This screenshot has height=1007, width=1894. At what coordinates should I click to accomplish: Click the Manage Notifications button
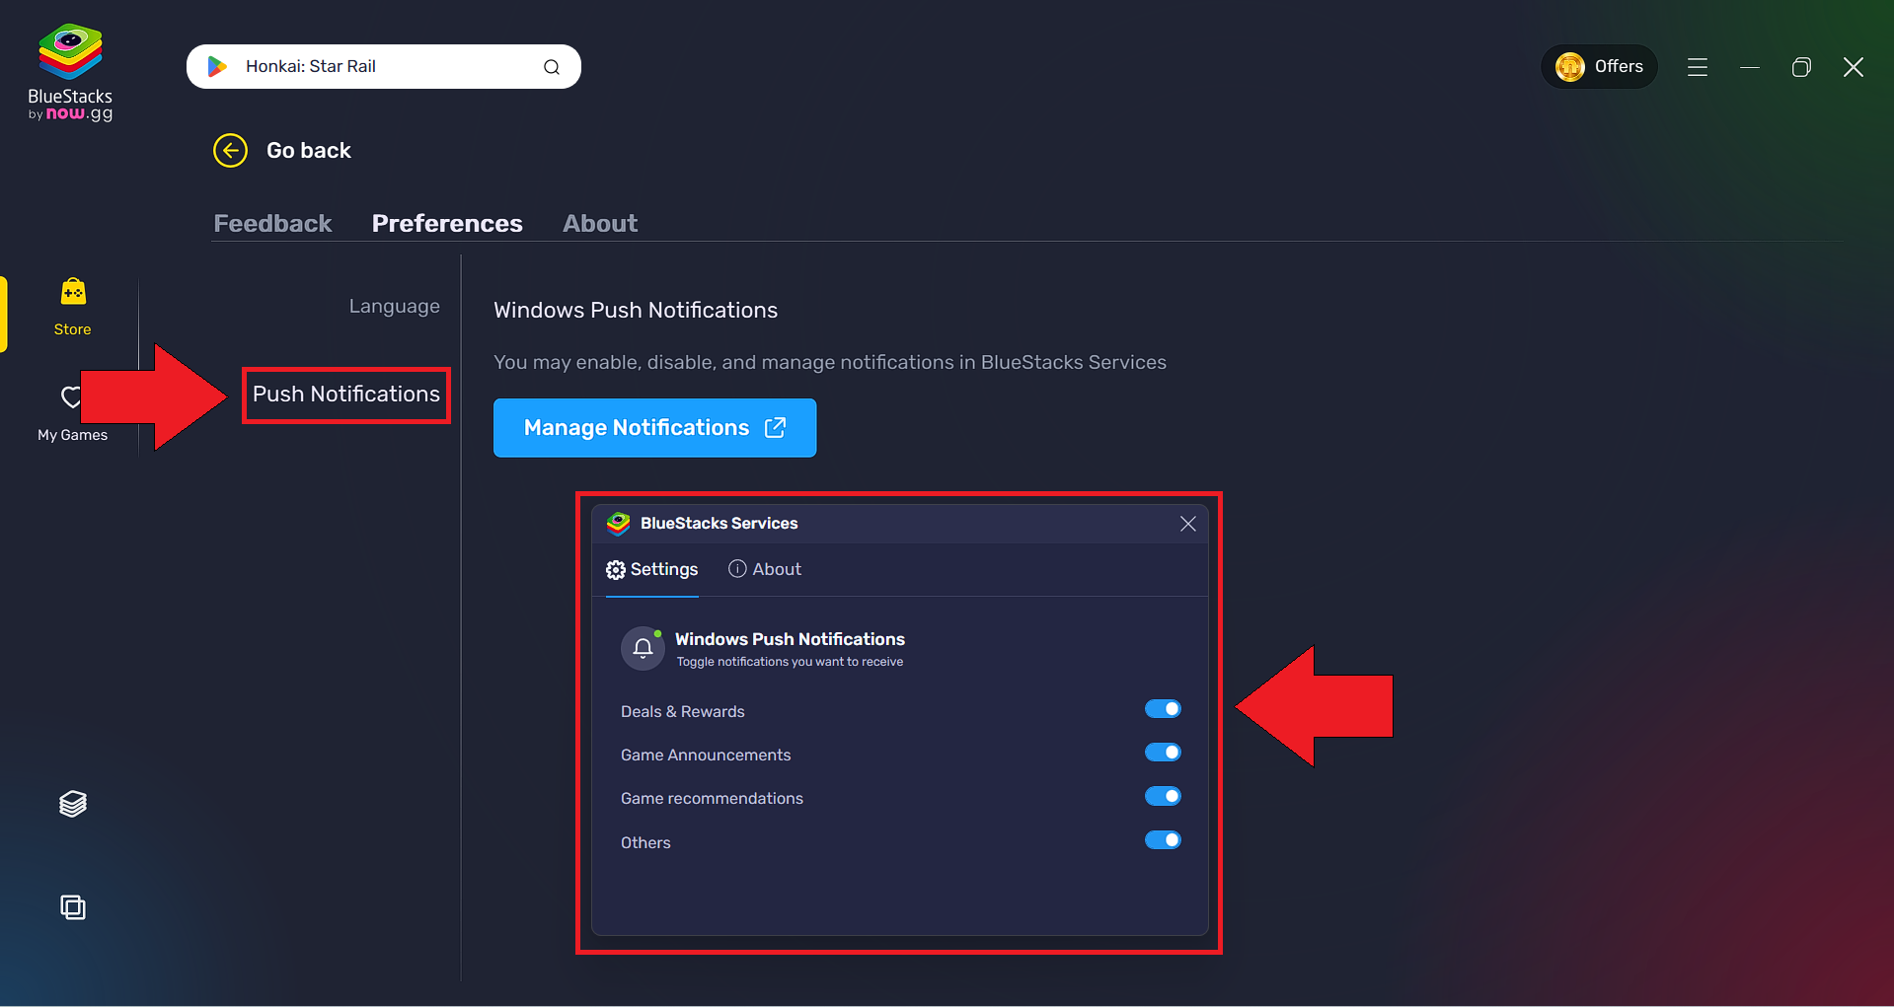pos(654,427)
